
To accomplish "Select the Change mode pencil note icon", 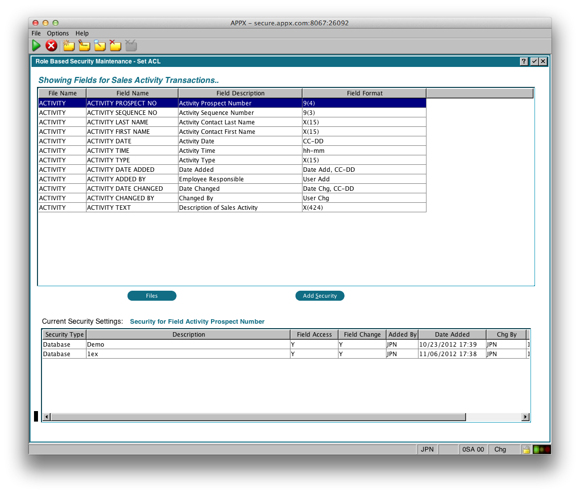I will click(84, 46).
